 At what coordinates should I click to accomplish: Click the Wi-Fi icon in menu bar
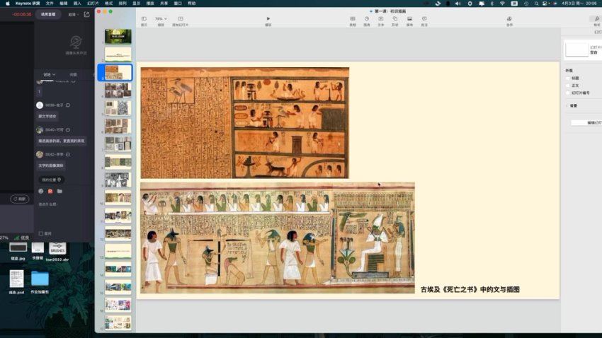(502, 3)
